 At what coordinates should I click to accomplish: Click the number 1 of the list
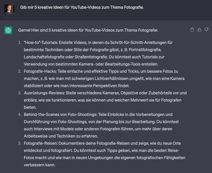pos(19,43)
